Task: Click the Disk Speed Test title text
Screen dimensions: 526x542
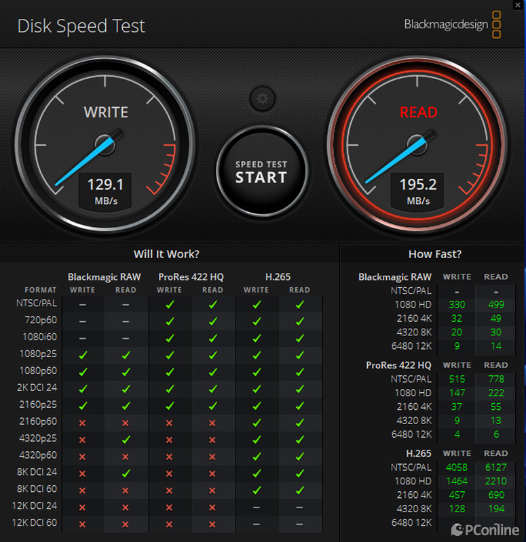Action: (x=81, y=26)
